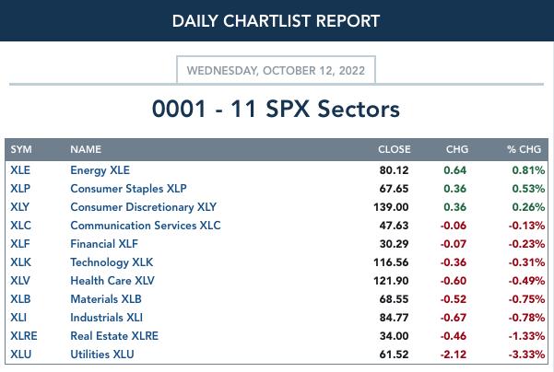Screen dimensions: 554x372
Task: Click the XLP symbol link
Action: [x=20, y=189]
